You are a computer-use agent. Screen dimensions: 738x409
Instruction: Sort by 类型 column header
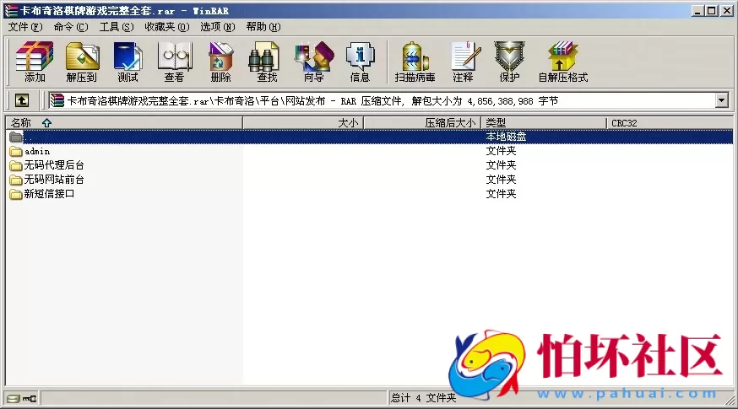[544, 123]
